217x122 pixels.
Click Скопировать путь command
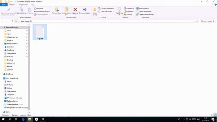42,11
